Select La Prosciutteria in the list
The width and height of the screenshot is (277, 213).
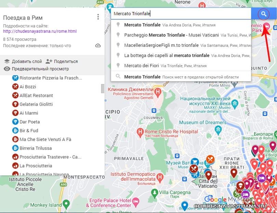pos(36,166)
